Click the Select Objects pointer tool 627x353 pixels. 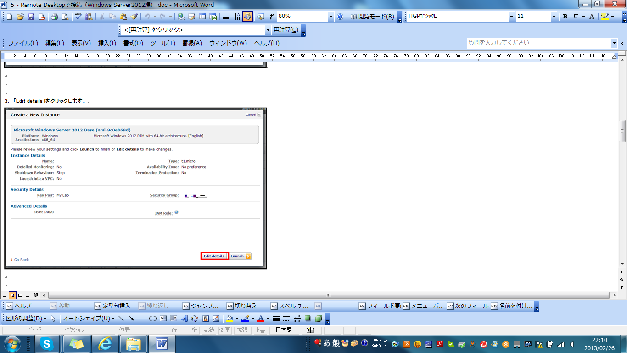click(53, 318)
